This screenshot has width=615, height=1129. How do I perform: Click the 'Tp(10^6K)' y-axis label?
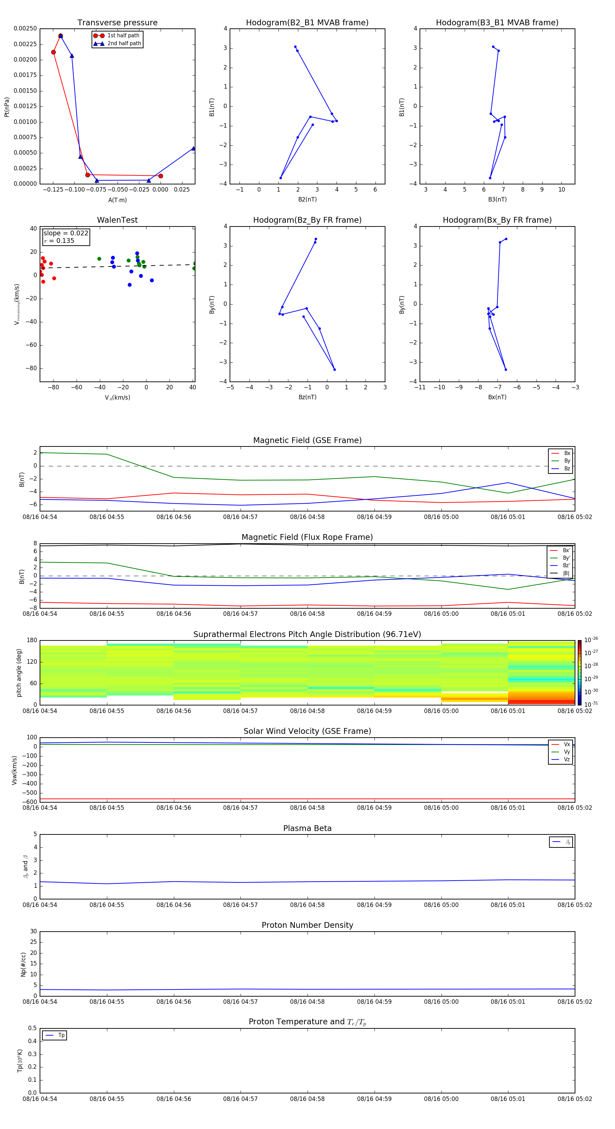click(x=20, y=1061)
